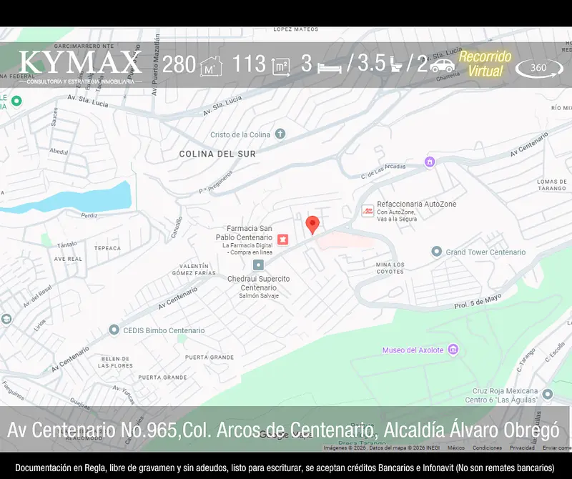Click the Museo del Axolote museum icon
Screen dimensions: 572x479
[x=453, y=350]
